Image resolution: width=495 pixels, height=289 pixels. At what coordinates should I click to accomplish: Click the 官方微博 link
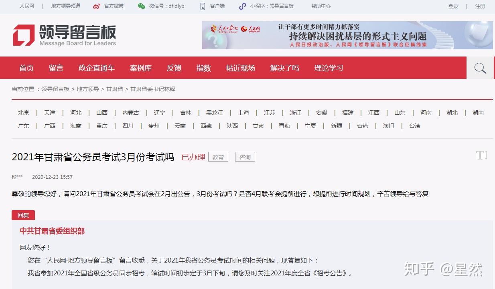coord(114,6)
